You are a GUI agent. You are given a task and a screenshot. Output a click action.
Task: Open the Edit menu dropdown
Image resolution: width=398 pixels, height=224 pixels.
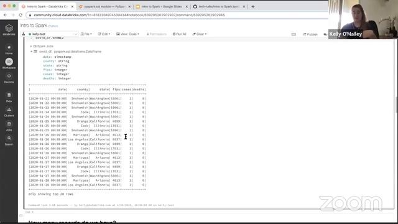104,34
